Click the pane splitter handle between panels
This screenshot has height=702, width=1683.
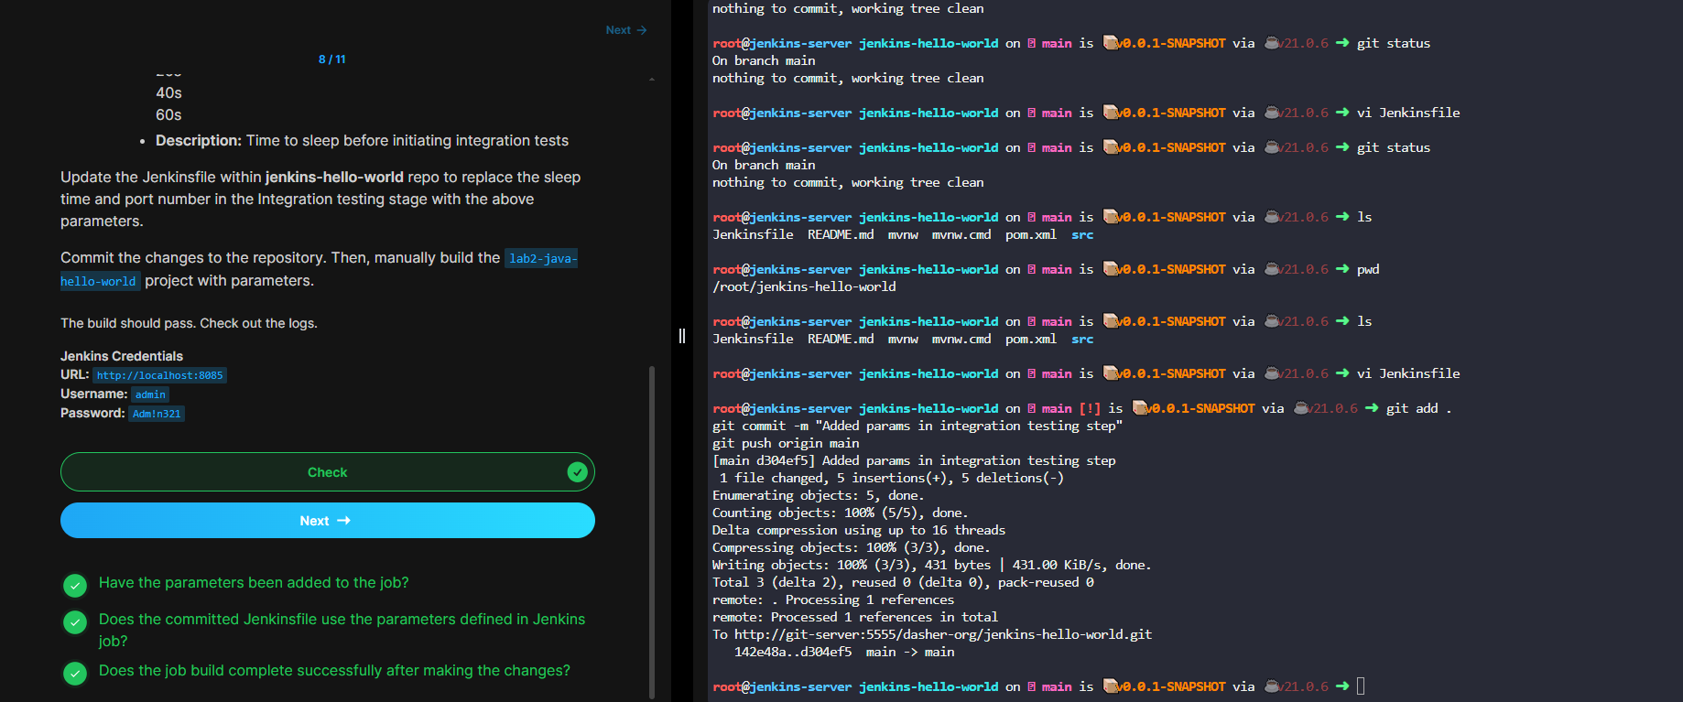pos(682,336)
